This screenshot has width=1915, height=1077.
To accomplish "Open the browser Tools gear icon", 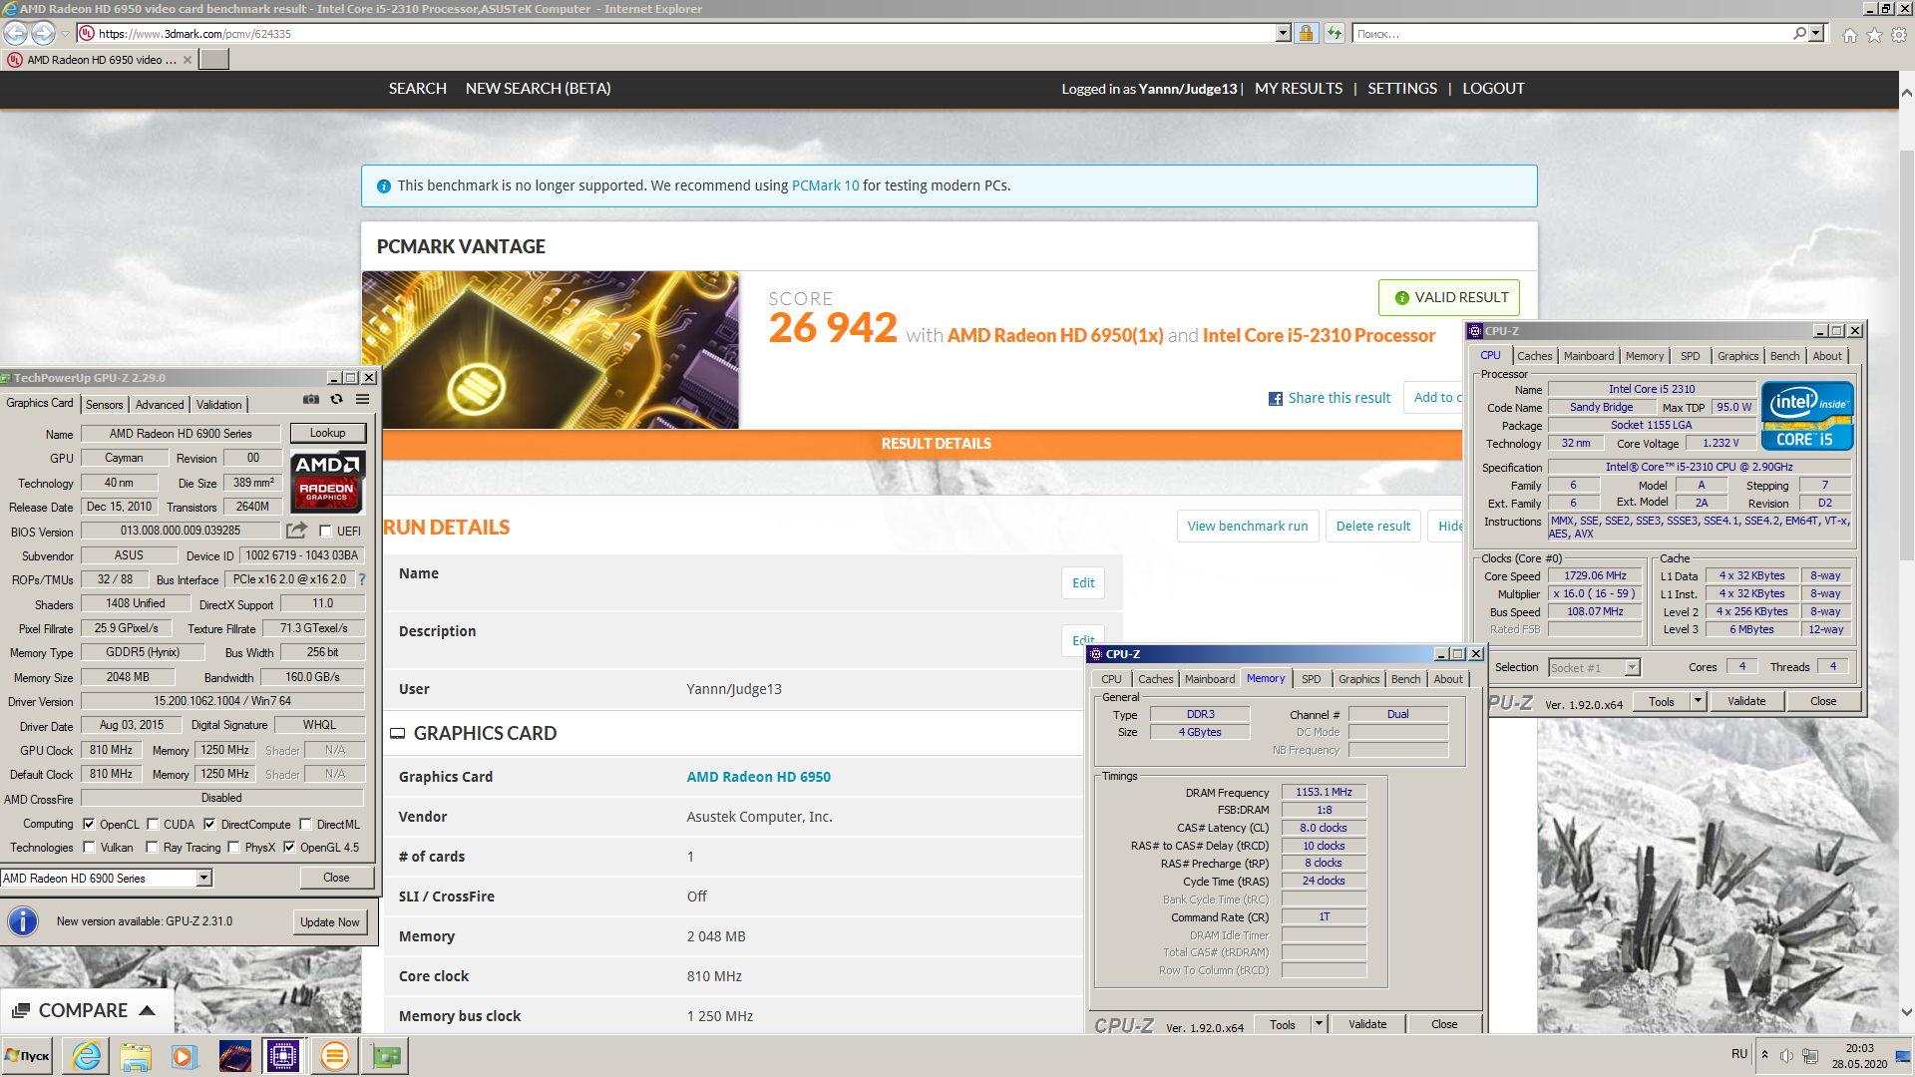I will [x=1899, y=35].
